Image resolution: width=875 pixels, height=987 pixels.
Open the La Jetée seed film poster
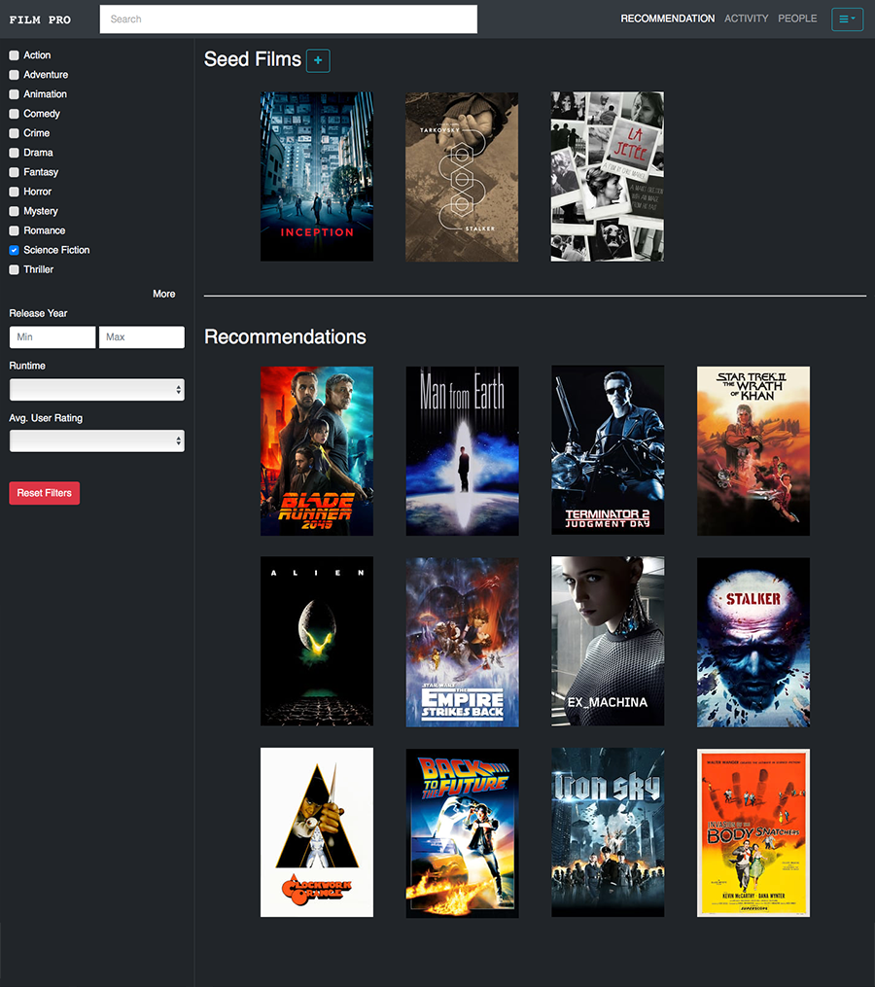pos(608,176)
